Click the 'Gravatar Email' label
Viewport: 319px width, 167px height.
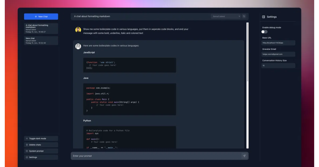pyautogui.click(x=270, y=49)
